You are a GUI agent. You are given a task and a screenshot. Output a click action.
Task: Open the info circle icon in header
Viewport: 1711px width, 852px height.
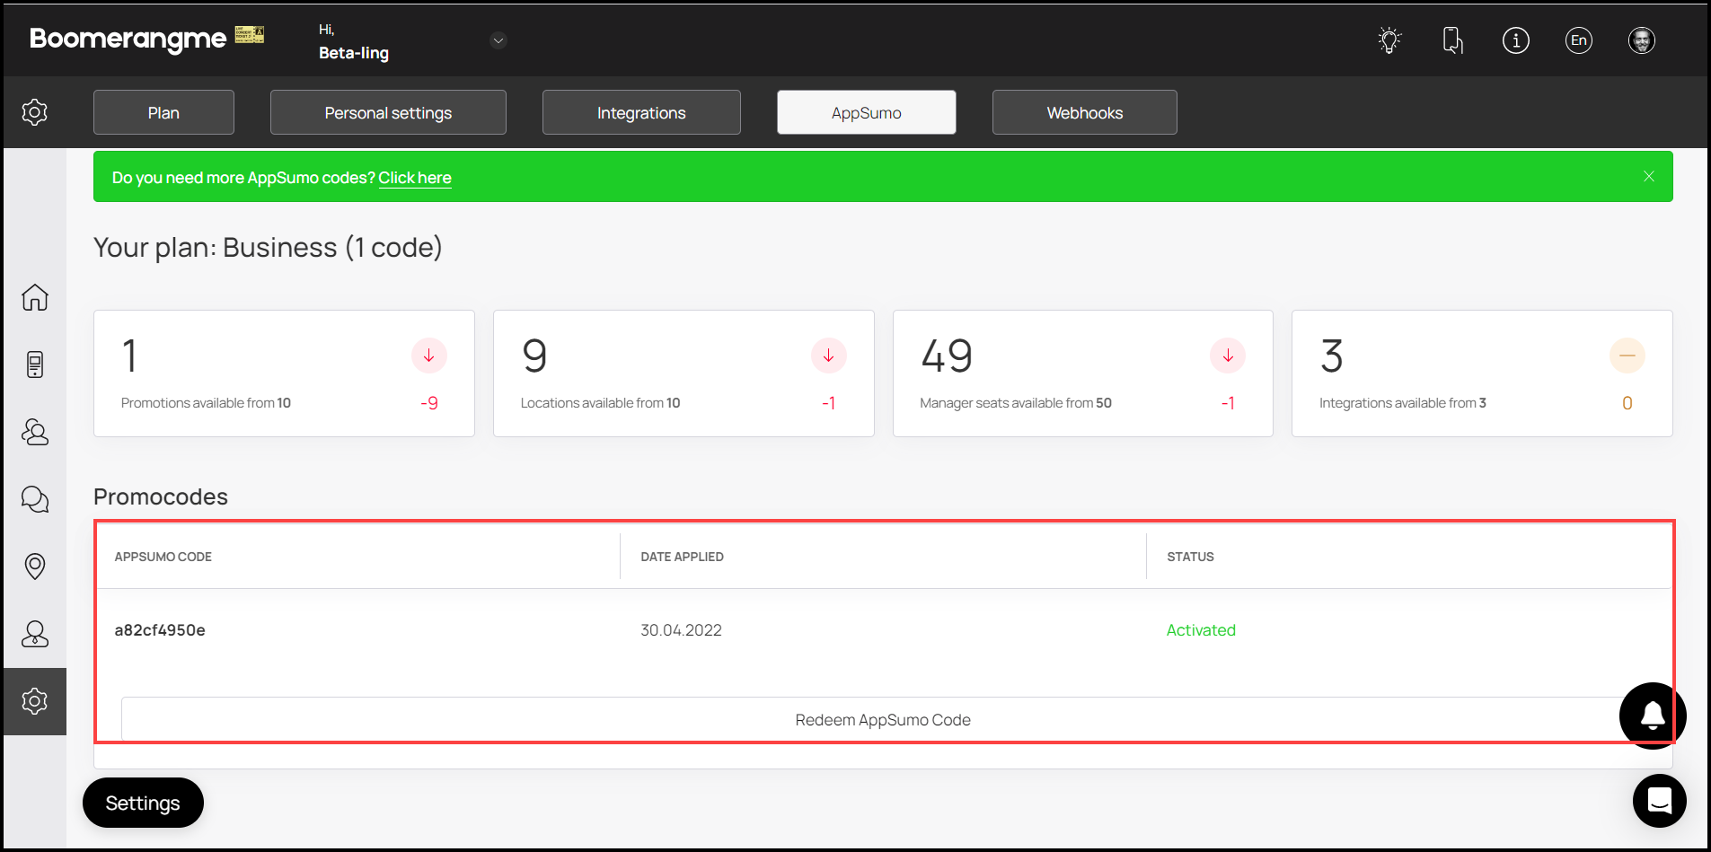1515,40
